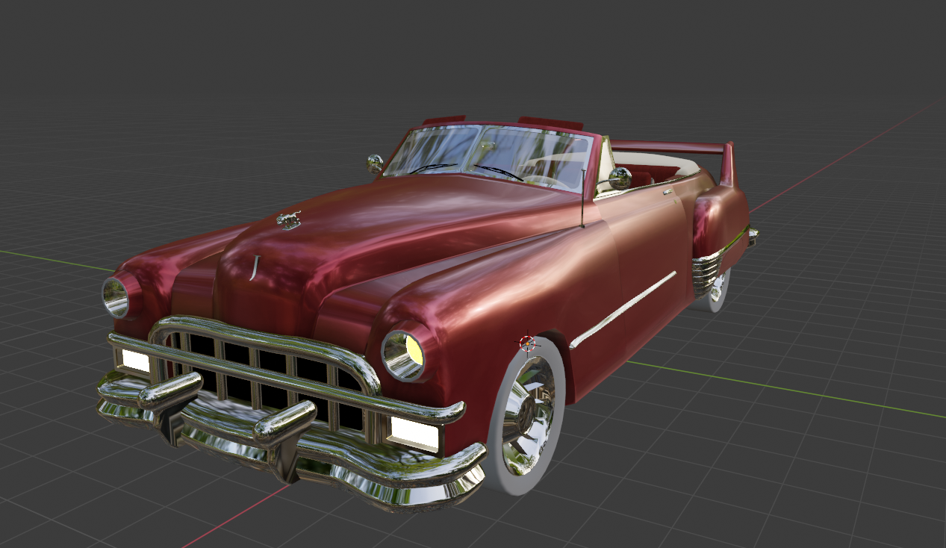Select the unlit chrome headlight

[x=116, y=296]
